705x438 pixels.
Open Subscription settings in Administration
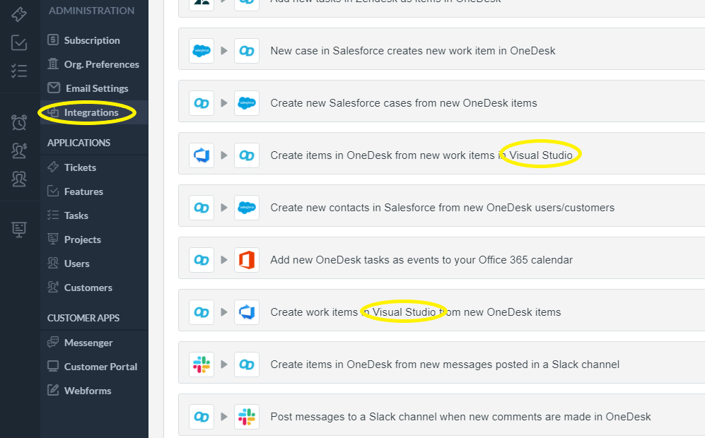92,40
